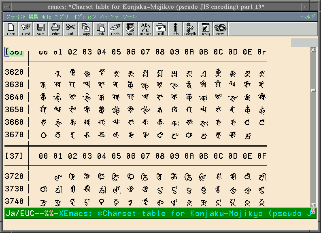The image size is (321, 233).
Task: Click column header '05' in the top table
Action: (x=116, y=52)
